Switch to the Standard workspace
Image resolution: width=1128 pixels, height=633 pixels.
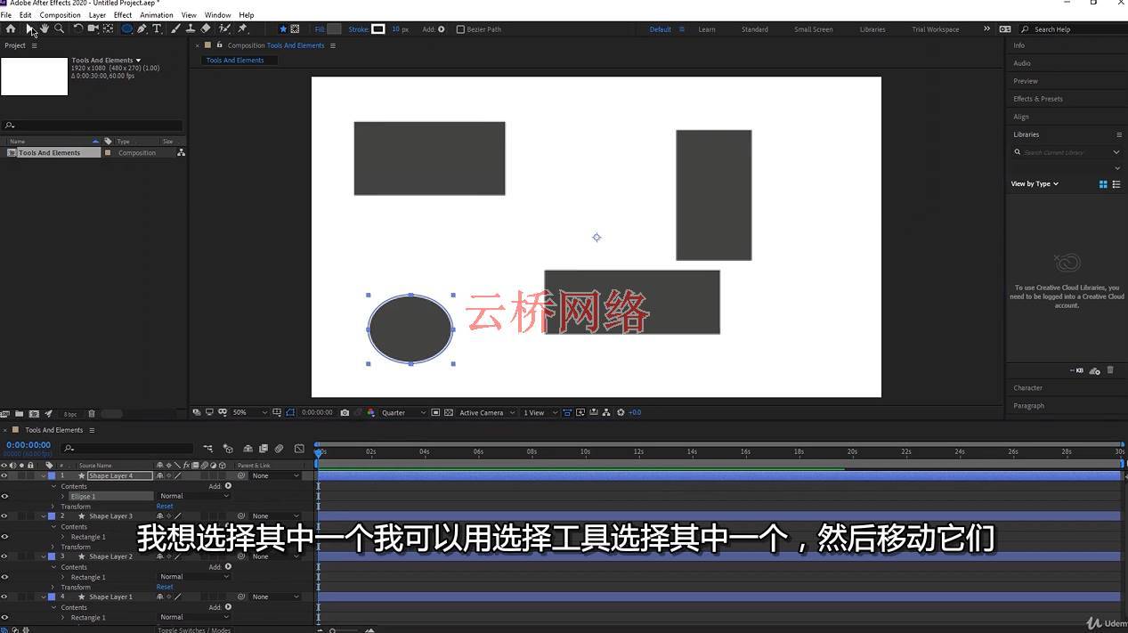click(x=754, y=29)
